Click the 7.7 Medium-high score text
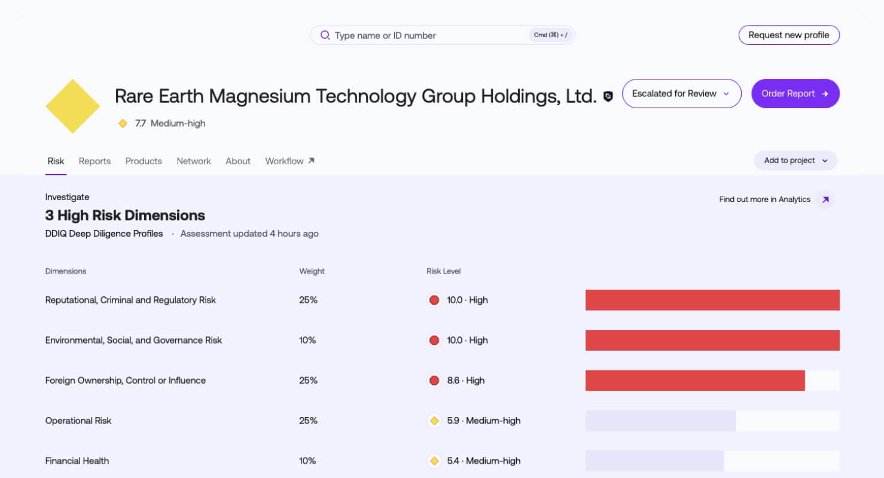Image resolution: width=884 pixels, height=478 pixels. (x=170, y=124)
